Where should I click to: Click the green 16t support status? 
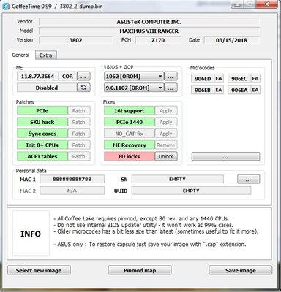click(130, 111)
